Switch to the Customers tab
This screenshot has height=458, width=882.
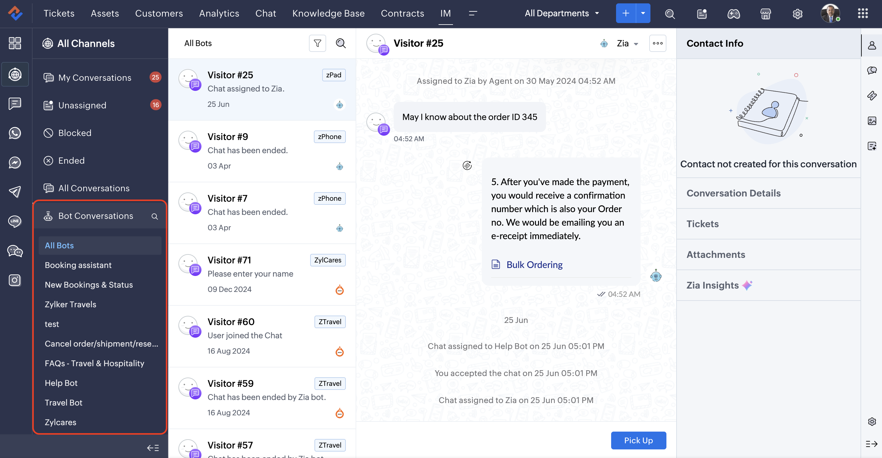click(159, 13)
